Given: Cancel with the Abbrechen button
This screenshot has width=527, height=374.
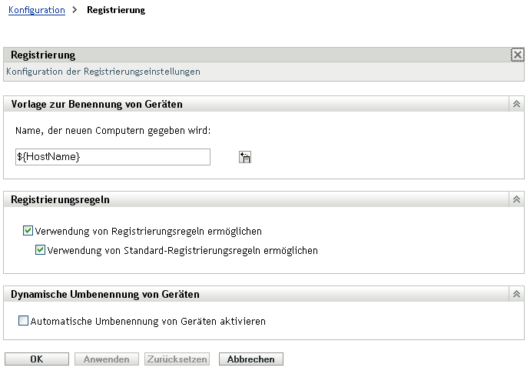Looking at the screenshot, I should 251,359.
